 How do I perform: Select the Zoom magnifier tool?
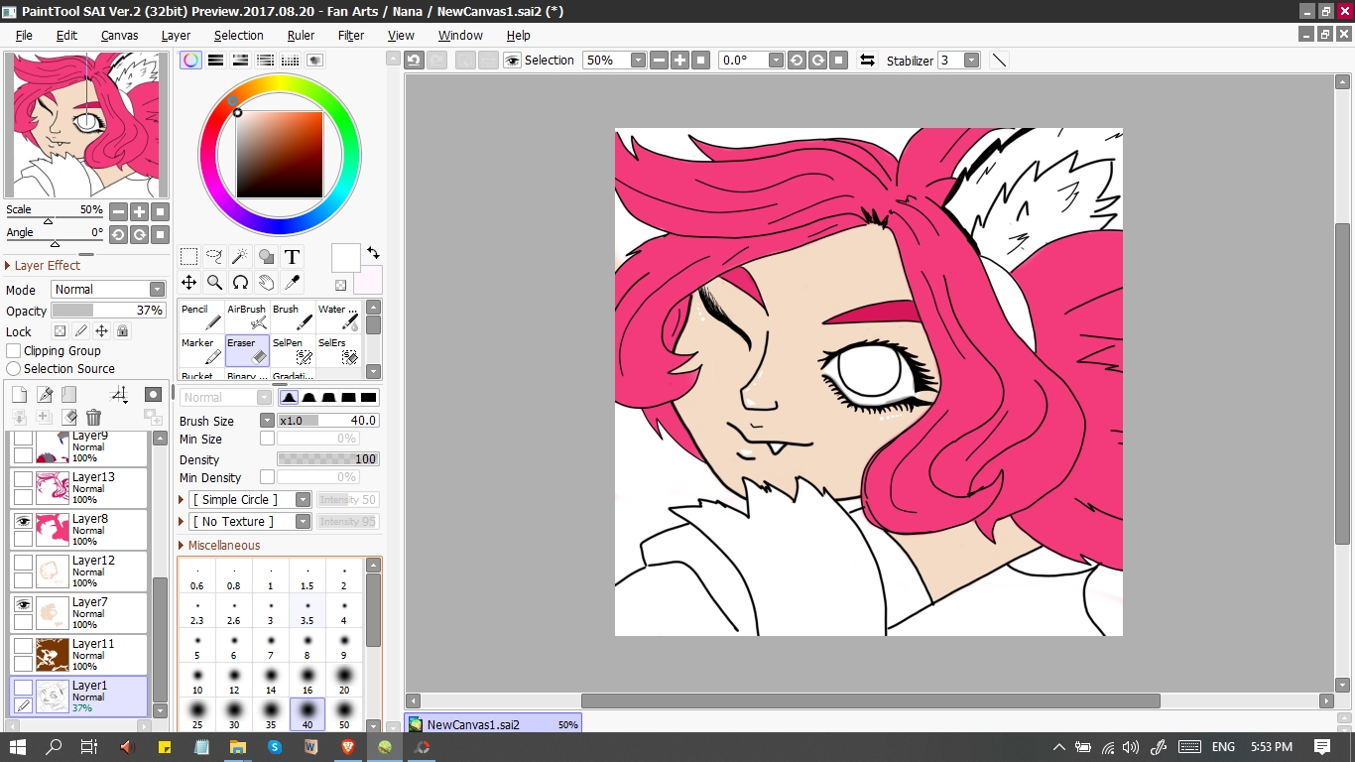tap(214, 283)
